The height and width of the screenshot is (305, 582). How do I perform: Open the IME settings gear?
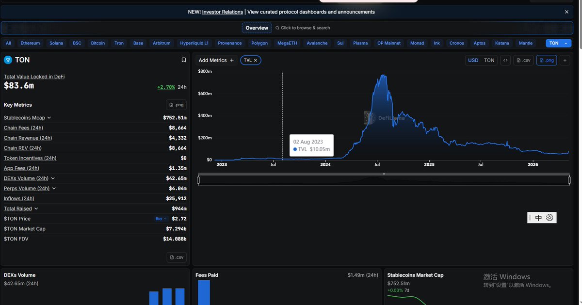(x=550, y=218)
